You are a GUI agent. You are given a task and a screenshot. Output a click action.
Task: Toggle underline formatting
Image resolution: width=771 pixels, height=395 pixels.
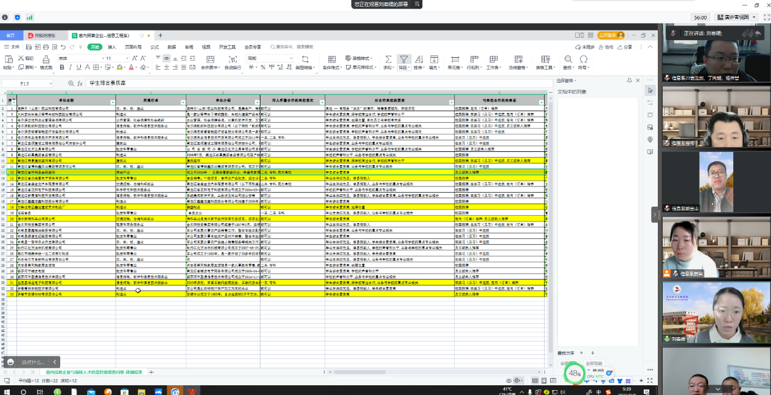(x=78, y=67)
